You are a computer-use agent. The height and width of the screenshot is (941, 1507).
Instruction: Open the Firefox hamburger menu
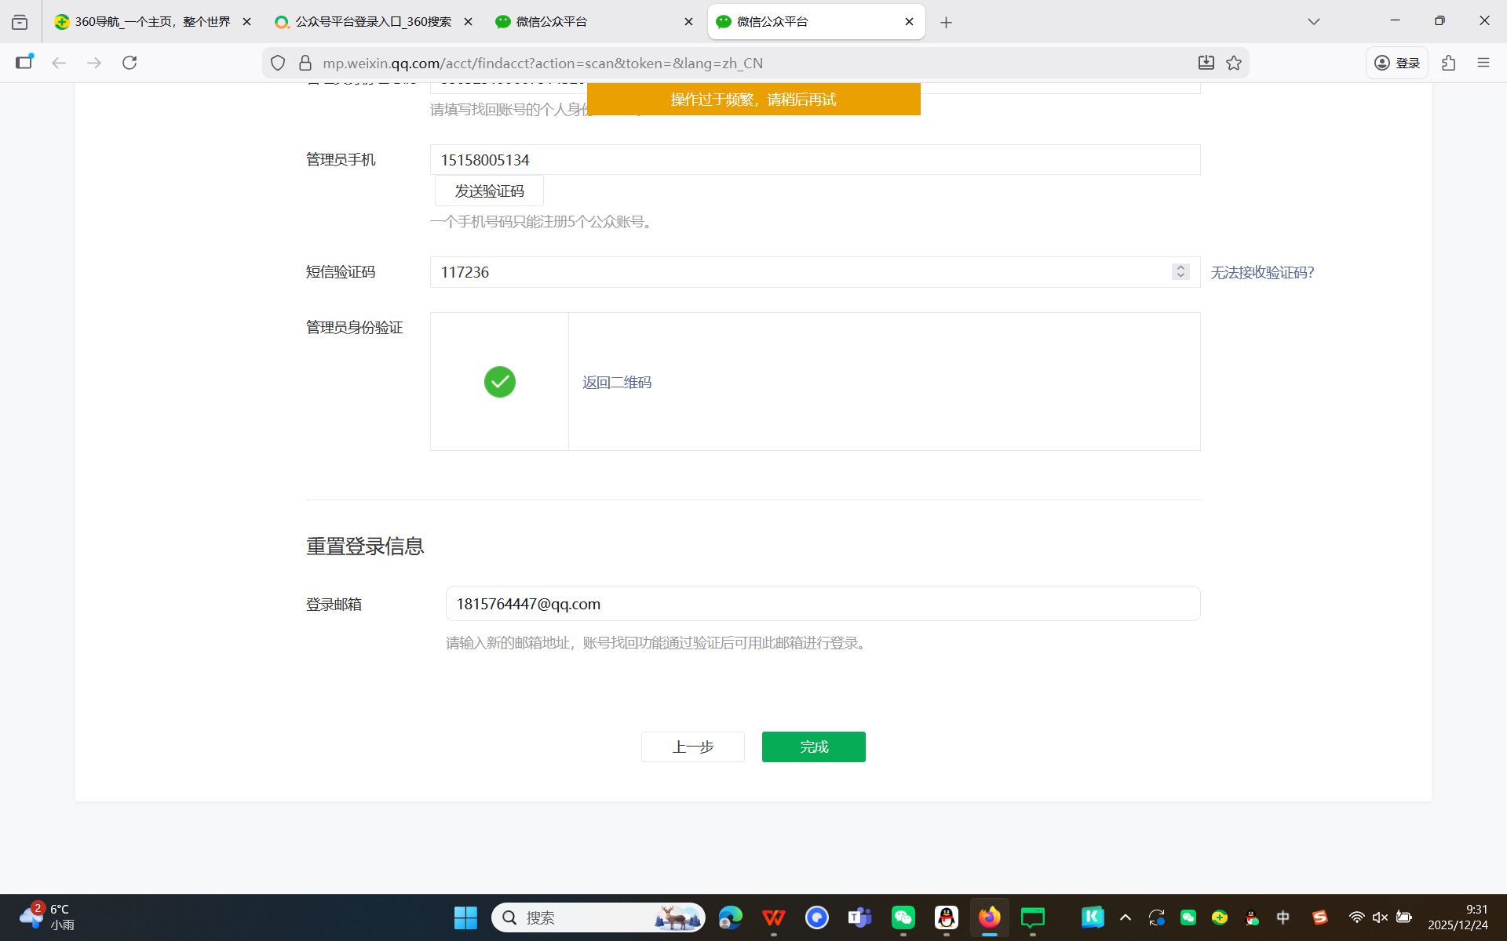click(1483, 63)
